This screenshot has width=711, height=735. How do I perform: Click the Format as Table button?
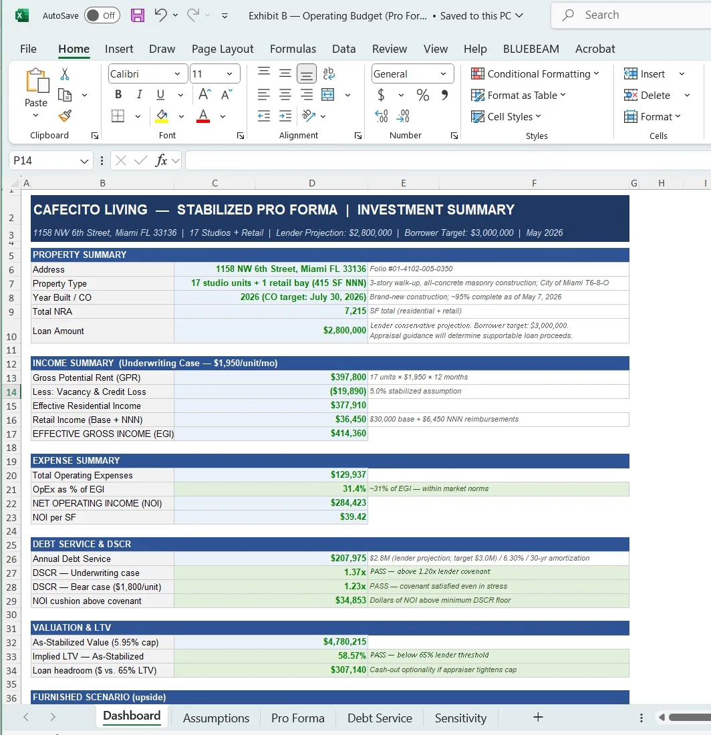click(518, 95)
